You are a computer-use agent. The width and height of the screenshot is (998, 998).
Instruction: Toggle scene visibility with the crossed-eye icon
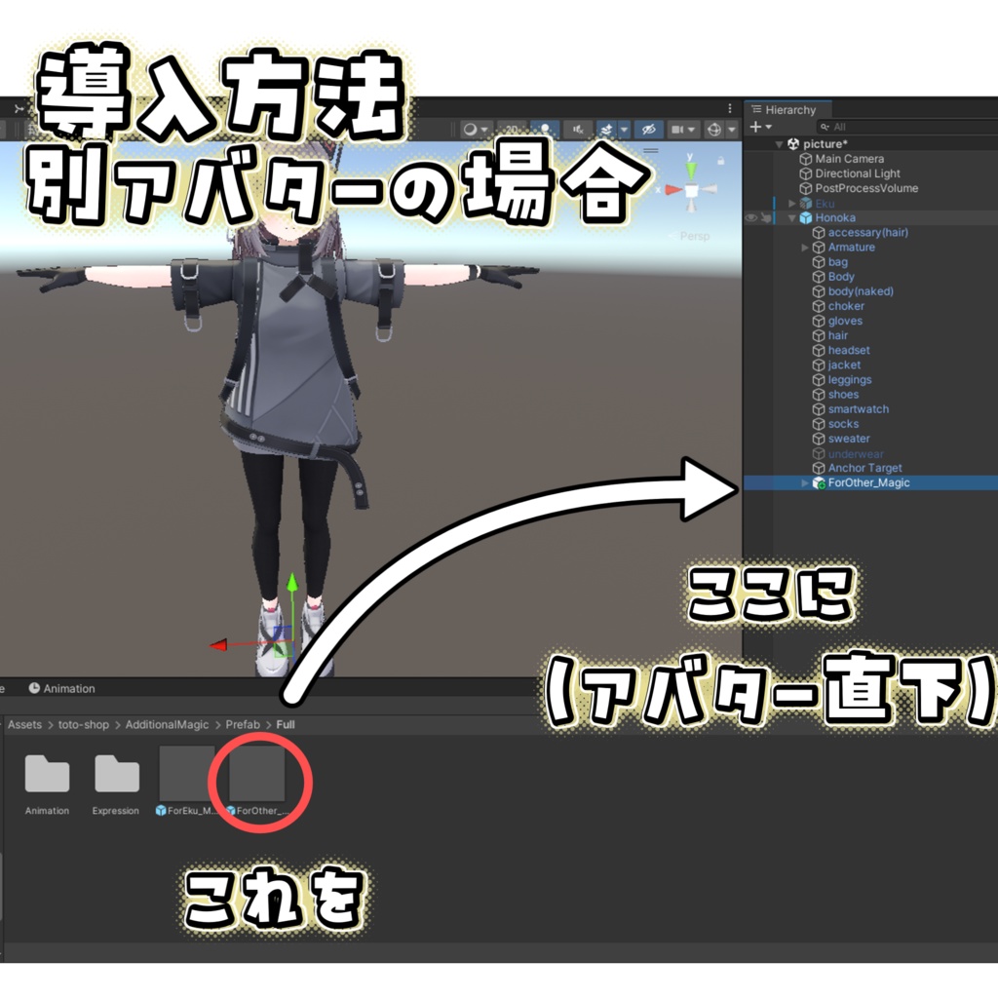649,130
